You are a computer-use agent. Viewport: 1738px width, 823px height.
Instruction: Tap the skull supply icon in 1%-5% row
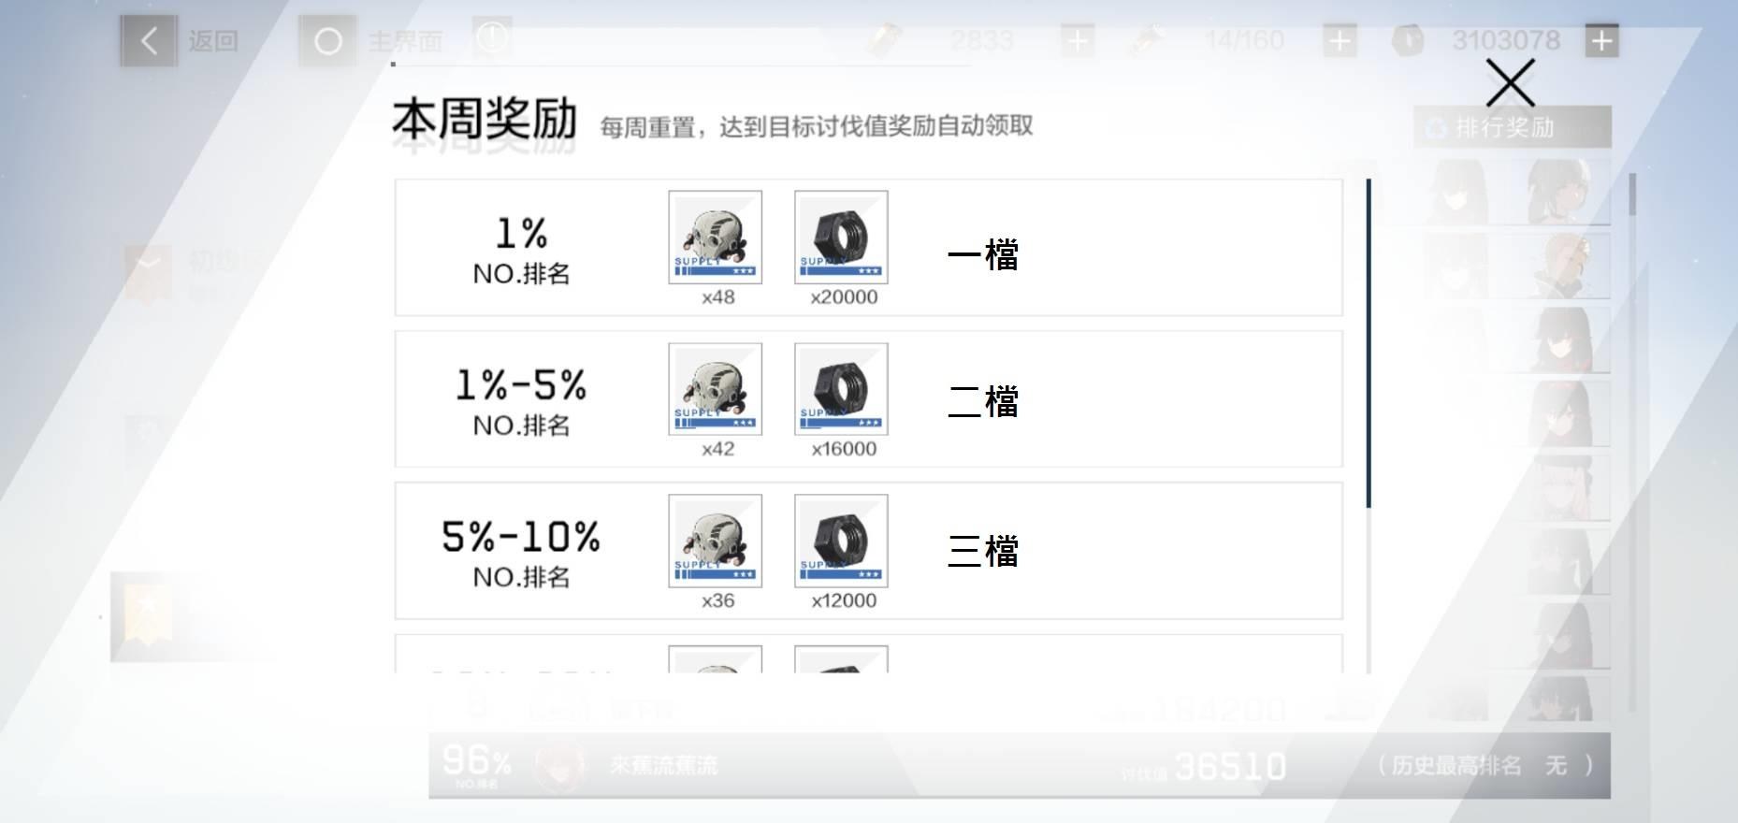(715, 388)
